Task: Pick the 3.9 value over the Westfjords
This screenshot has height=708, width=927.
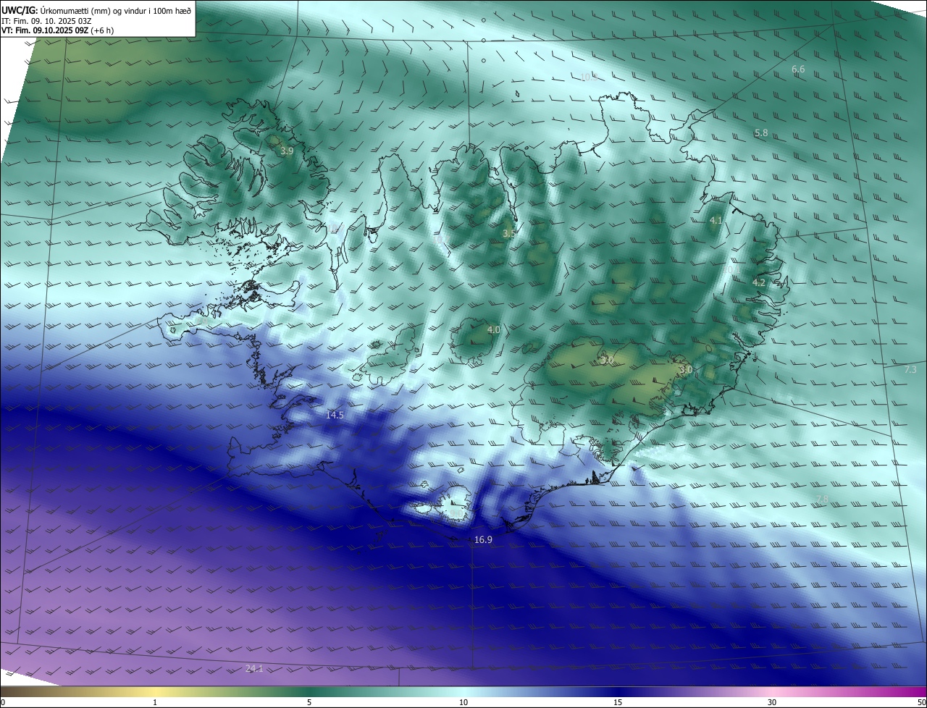Action: 287,151
